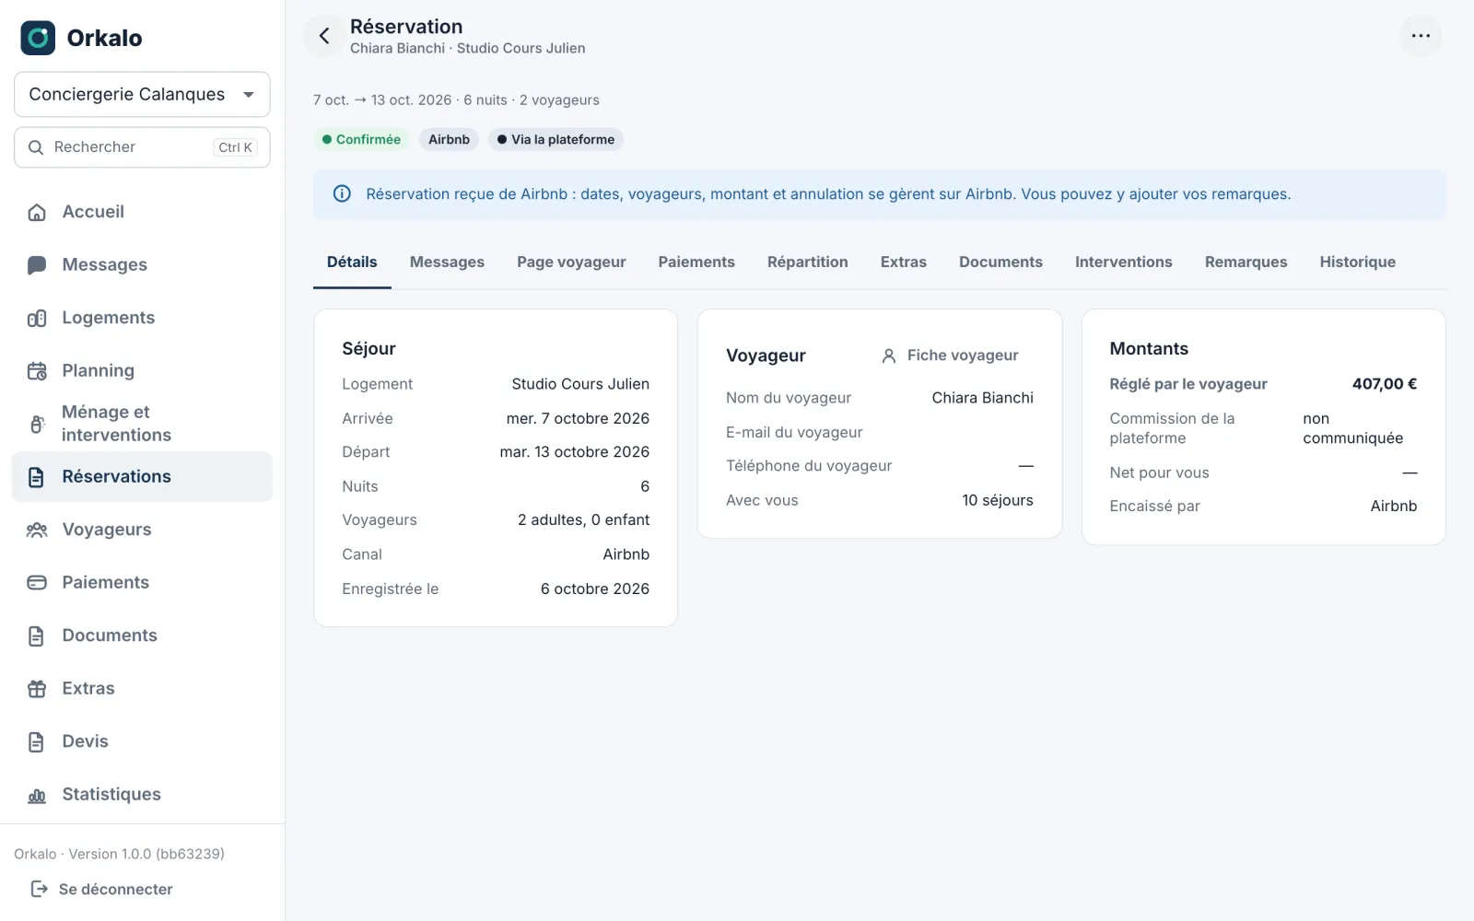
Task: Open the Historique tab
Action: click(x=1357, y=262)
